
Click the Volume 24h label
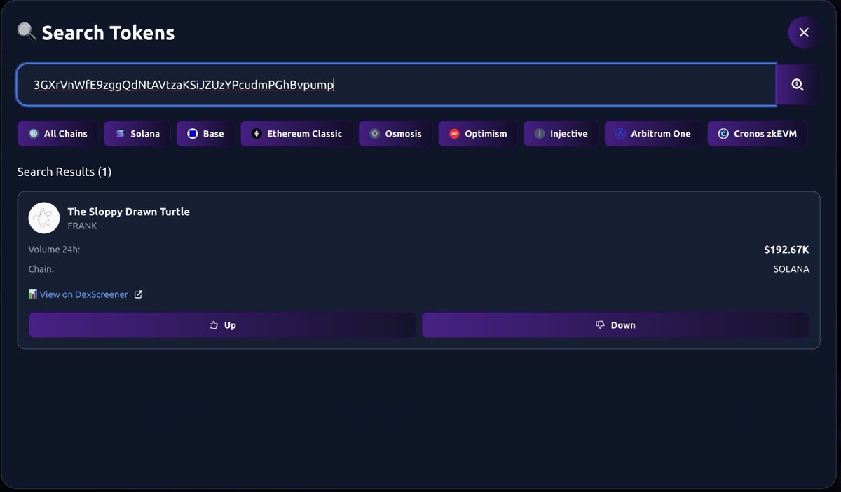54,250
